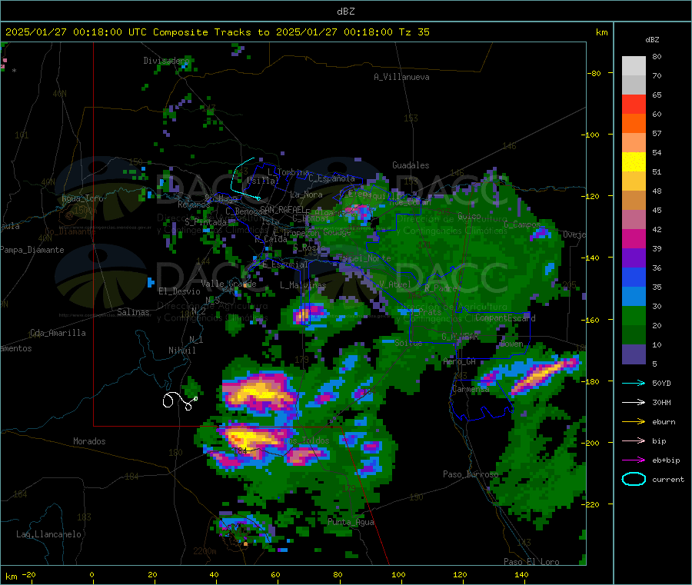Click the 'Nihuil' map label
This screenshot has width=692, height=585.
point(181,351)
